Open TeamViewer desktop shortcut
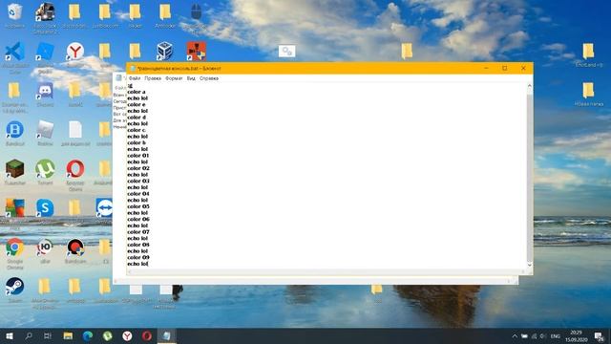Screen dimensions: 611x344 [104, 208]
